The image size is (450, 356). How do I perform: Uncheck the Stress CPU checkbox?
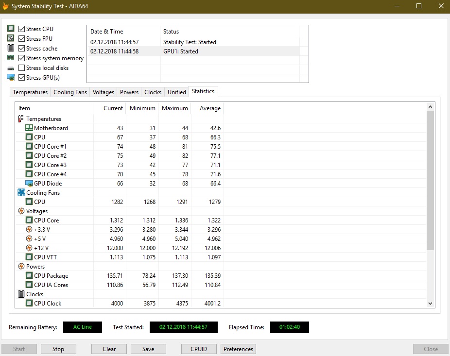21,29
